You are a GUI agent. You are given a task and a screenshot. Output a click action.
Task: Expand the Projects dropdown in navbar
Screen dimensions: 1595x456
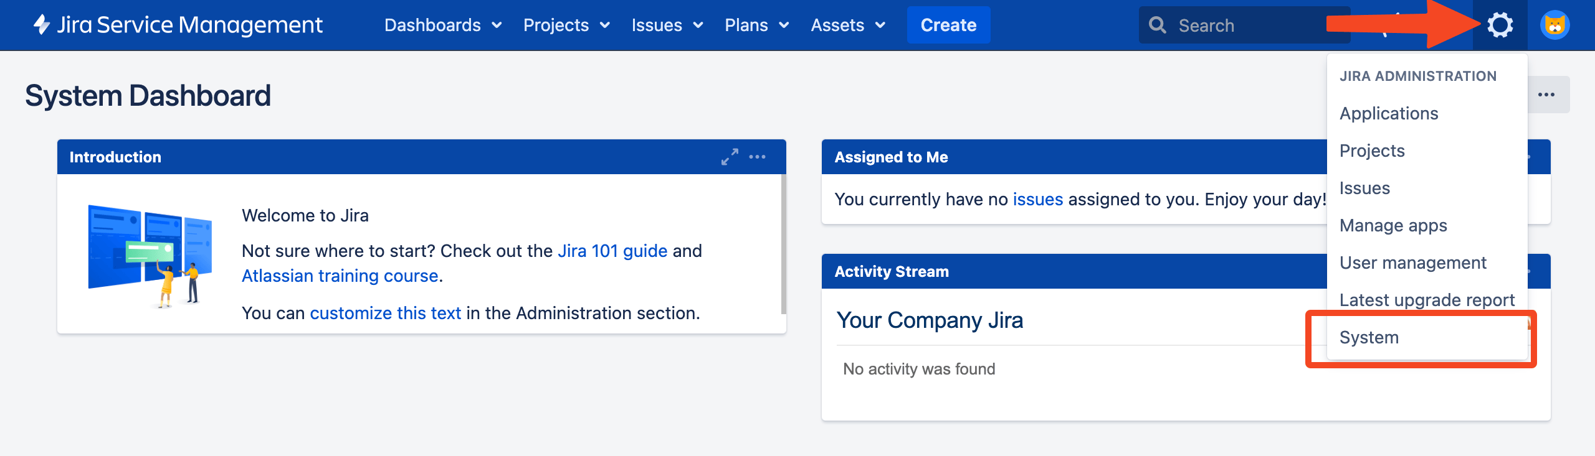coord(566,25)
